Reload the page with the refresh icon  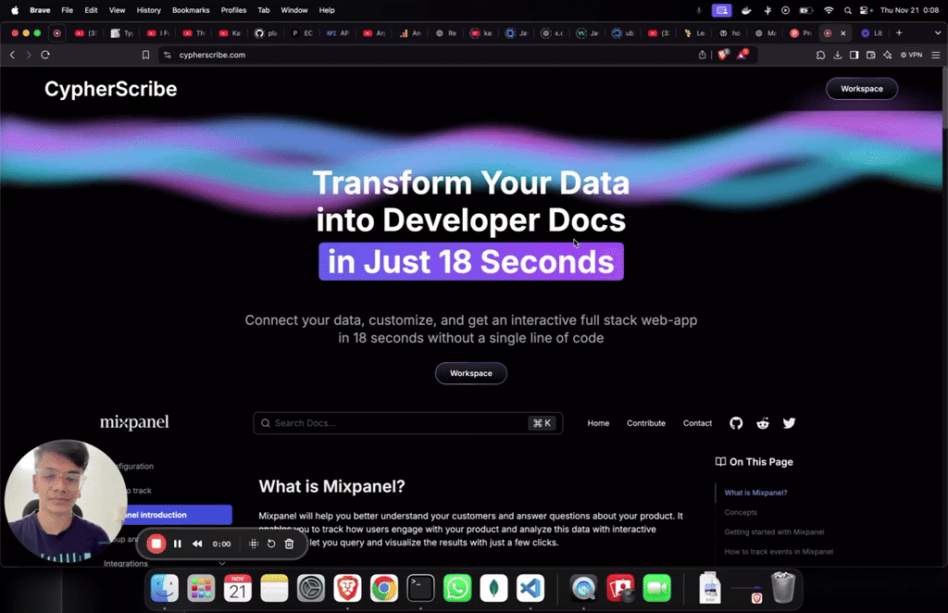45,55
